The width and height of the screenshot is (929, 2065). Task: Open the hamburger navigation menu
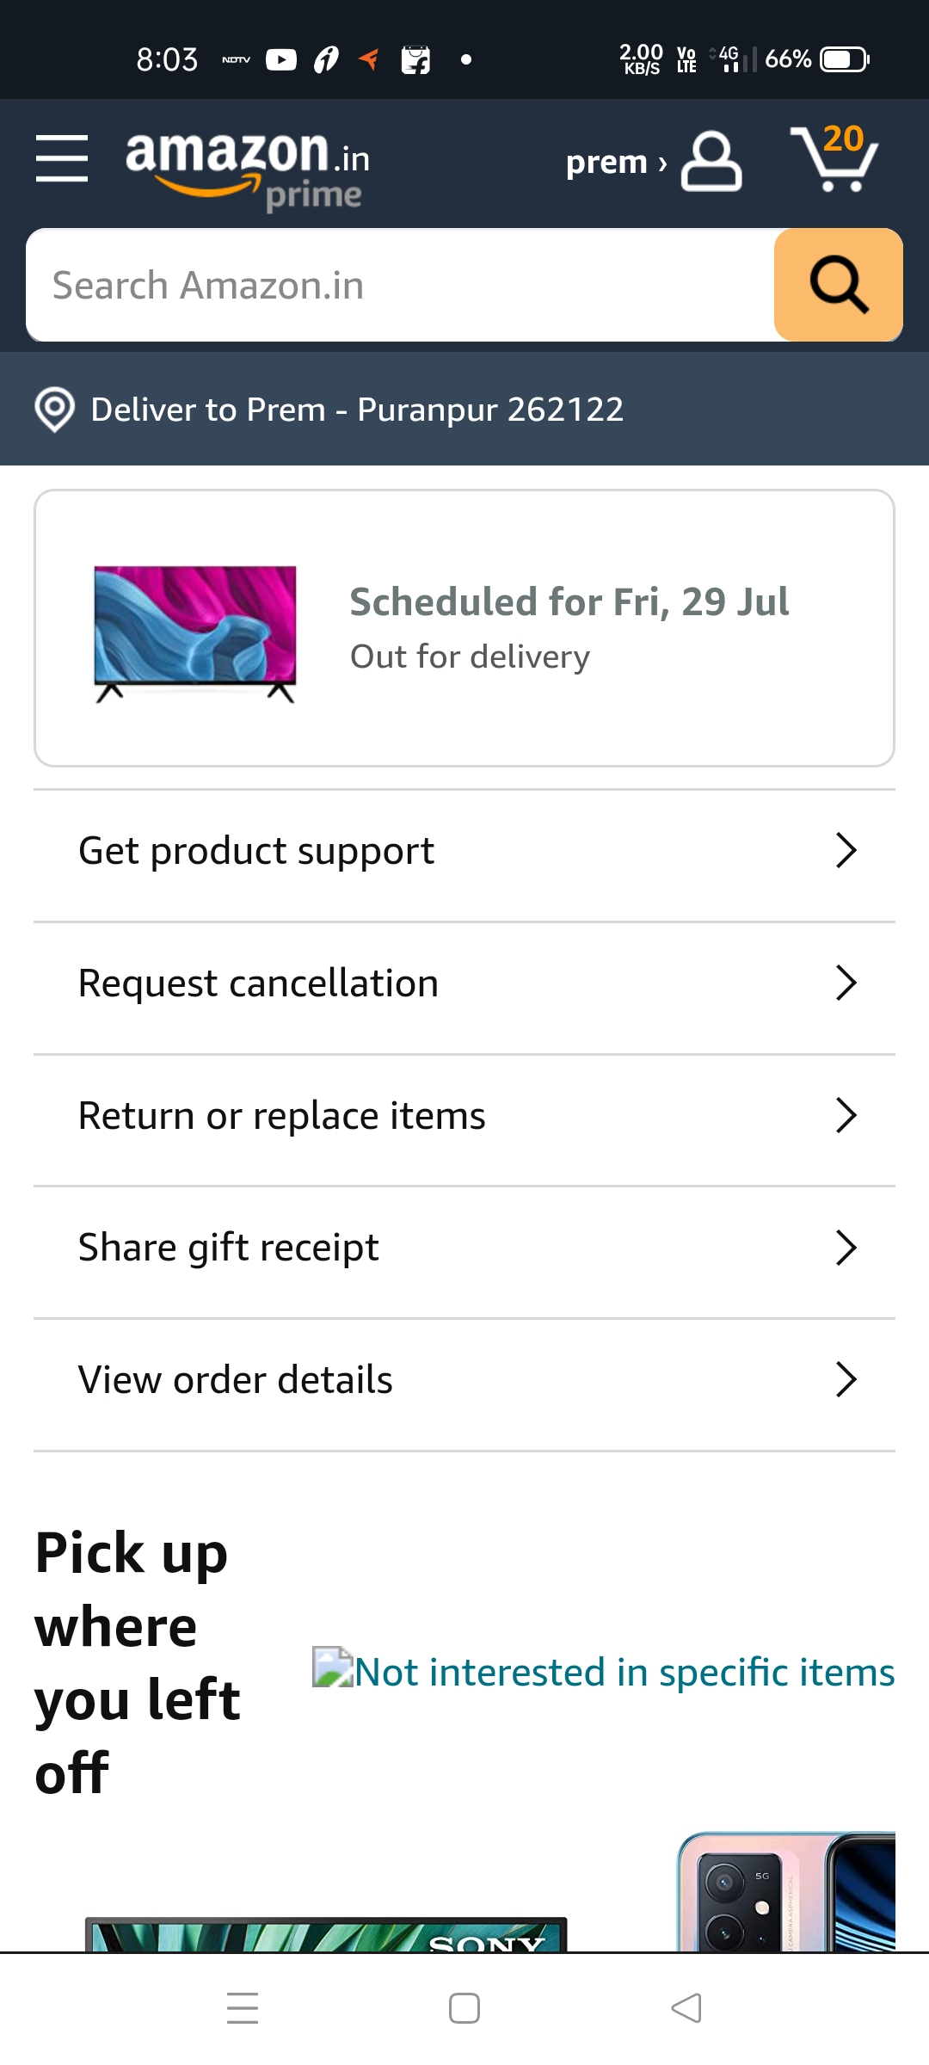[x=62, y=158]
